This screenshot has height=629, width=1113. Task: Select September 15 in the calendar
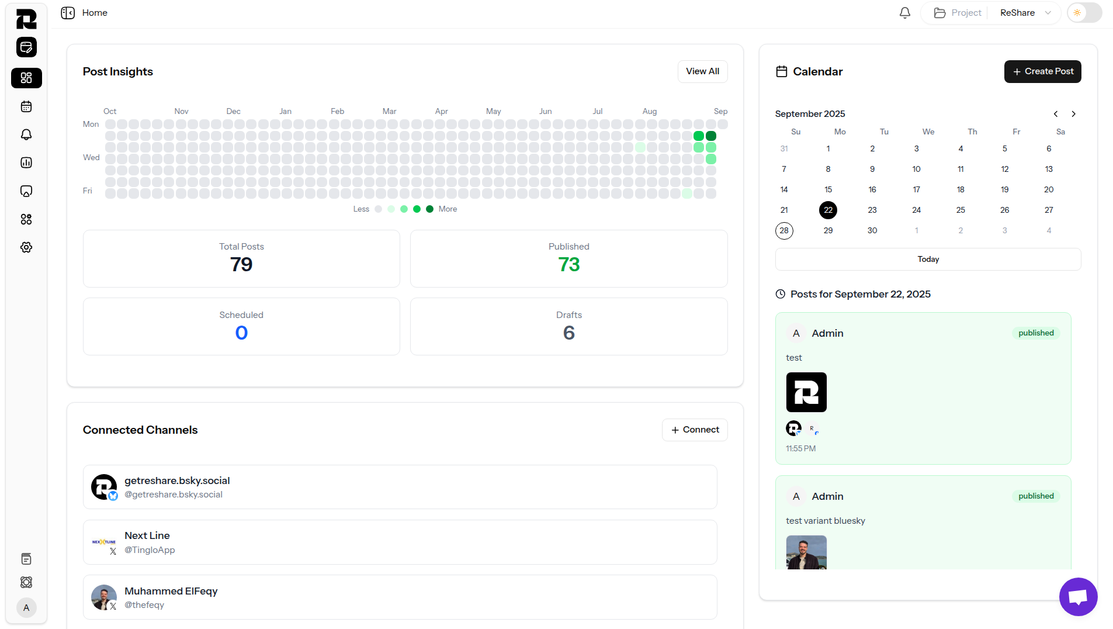pos(828,189)
